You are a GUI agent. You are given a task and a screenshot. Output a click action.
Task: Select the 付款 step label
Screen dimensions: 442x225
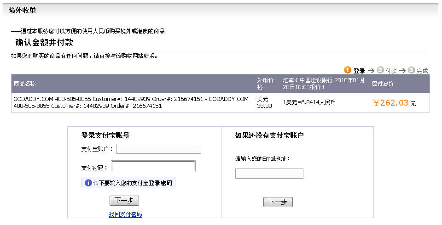click(391, 71)
